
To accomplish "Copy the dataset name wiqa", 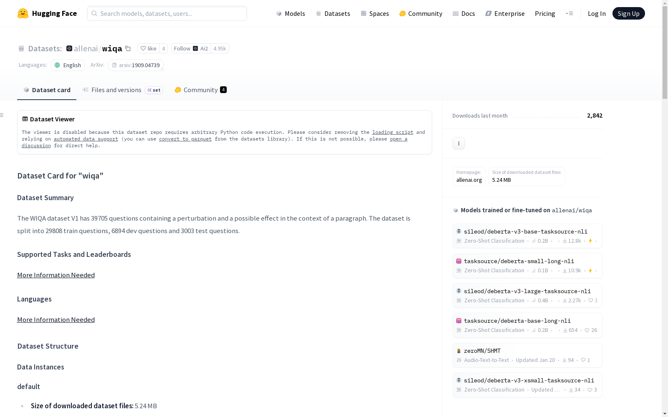I will (128, 48).
